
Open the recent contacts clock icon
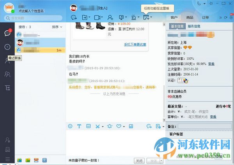pos(7,47)
